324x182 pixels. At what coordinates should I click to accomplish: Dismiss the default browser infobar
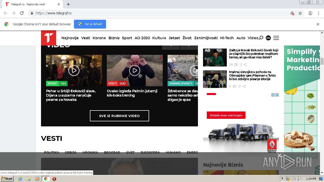[x=318, y=24]
